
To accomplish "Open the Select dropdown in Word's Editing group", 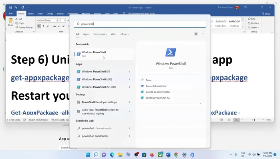I will (254, 28).
